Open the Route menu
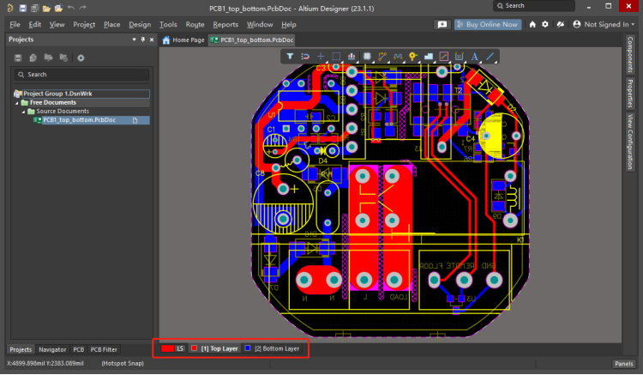Image resolution: width=643 pixels, height=375 pixels. [195, 24]
